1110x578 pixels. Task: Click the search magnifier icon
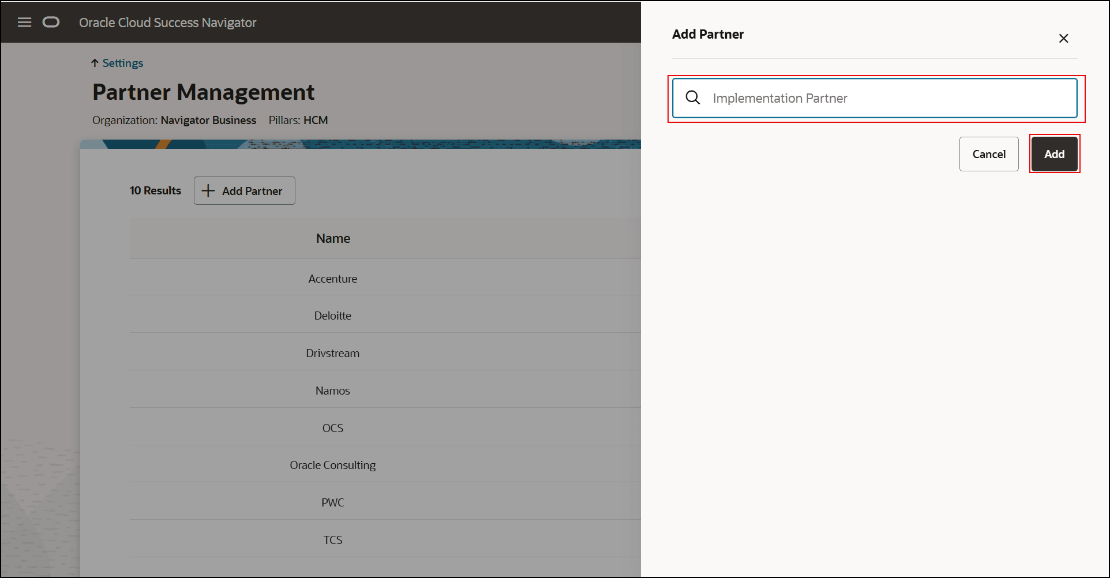693,98
